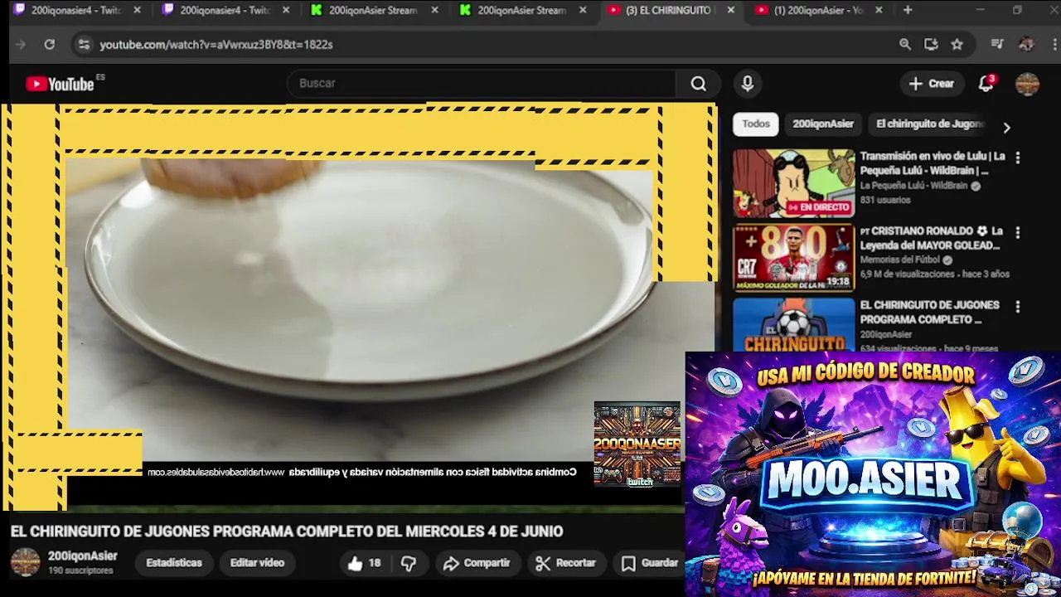Open options for suggested EL CHIRINGUITO video
The image size is (1061, 597).
point(1018,307)
